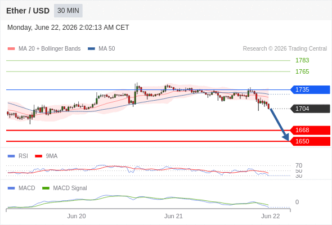Click the Jun 21 date axis label
The image size is (332, 225).
[x=173, y=216]
